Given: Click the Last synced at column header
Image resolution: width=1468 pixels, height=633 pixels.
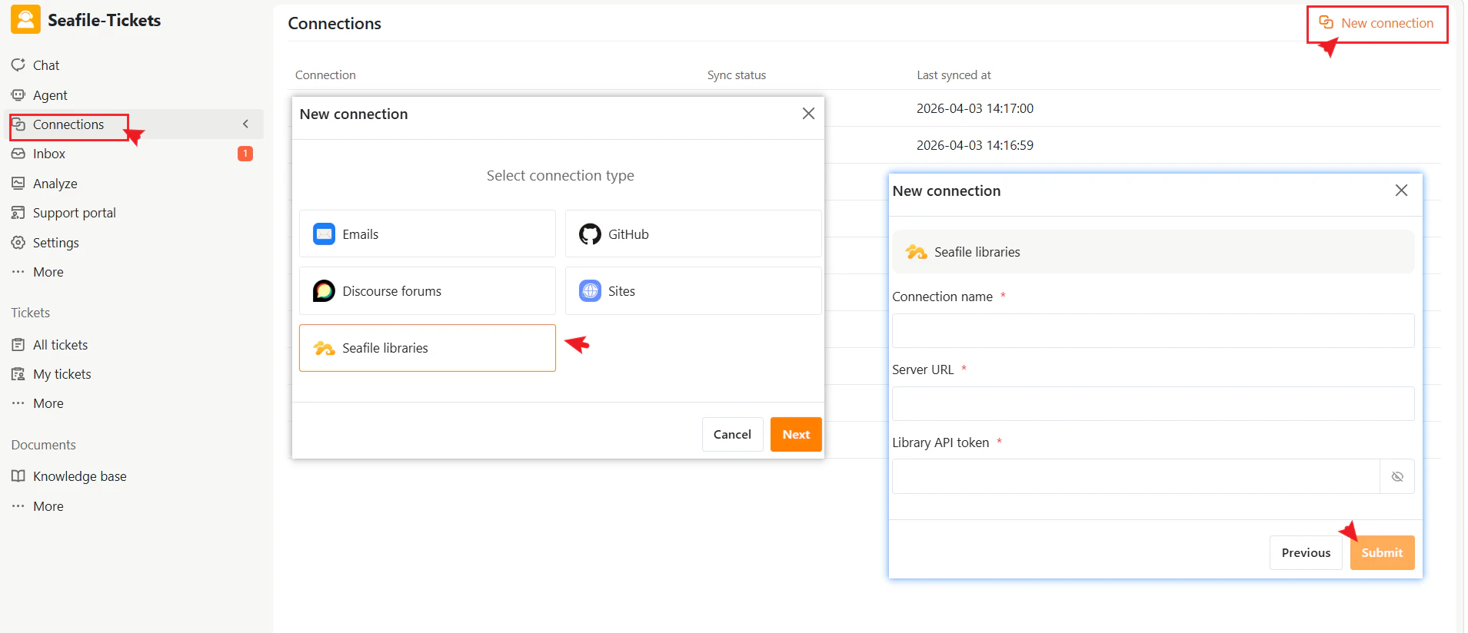Looking at the screenshot, I should tap(954, 75).
